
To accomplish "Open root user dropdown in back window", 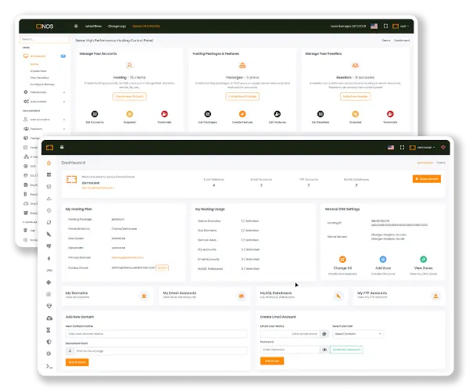I will (401, 27).
